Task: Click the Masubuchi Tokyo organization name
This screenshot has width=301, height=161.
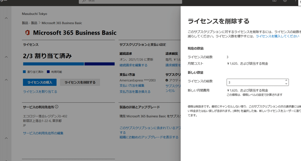Action: (35, 14)
